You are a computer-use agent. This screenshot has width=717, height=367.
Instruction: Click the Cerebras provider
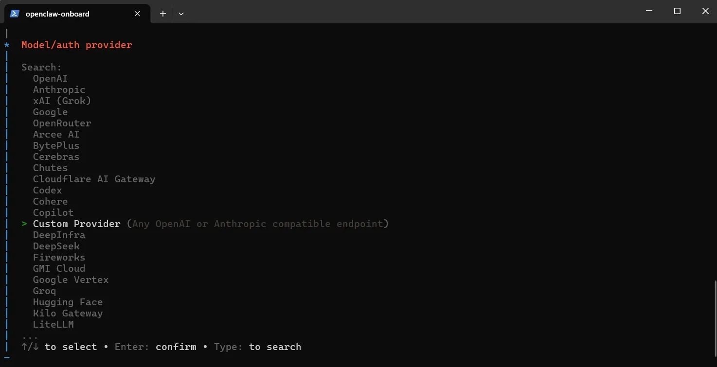pos(56,157)
